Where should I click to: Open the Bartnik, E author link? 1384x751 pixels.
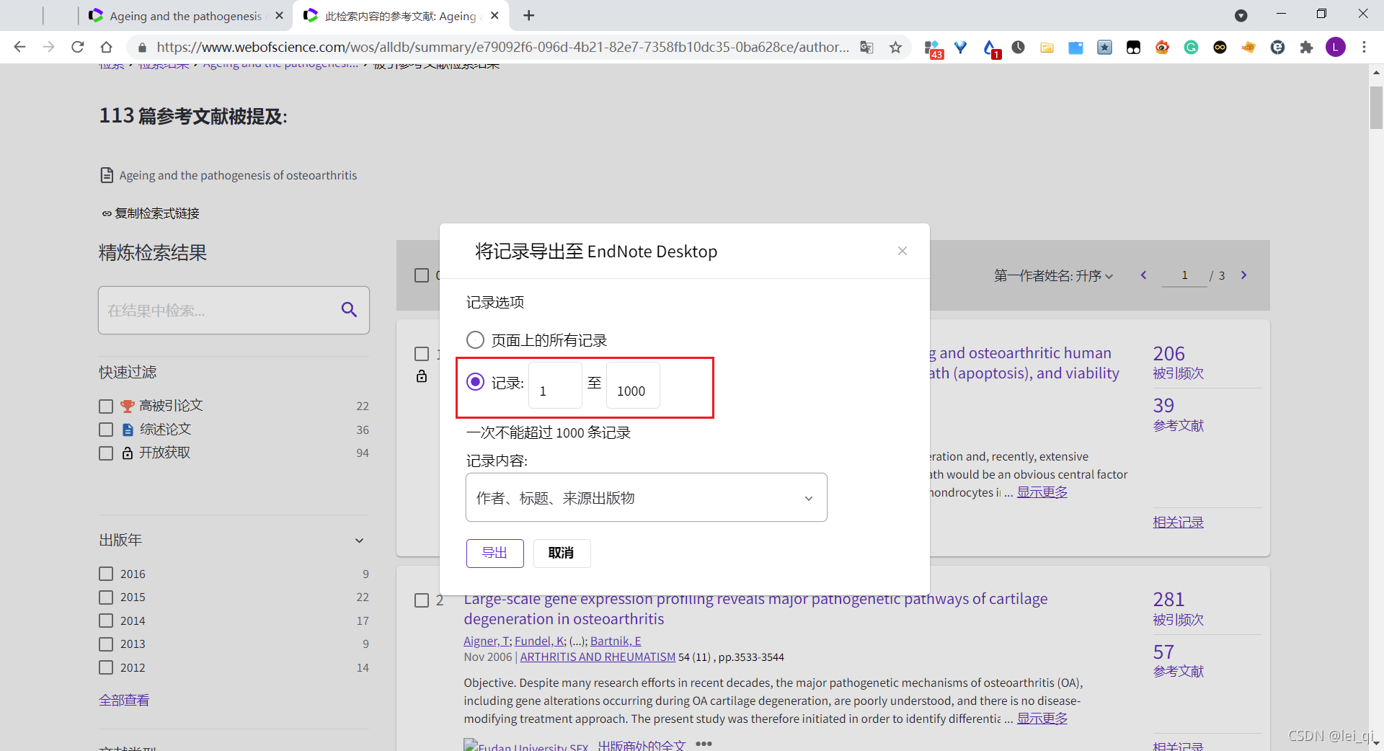[616, 641]
